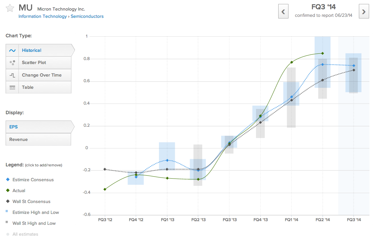Click the Historical wave icon
This screenshot has width=382, height=238.
click(12, 51)
